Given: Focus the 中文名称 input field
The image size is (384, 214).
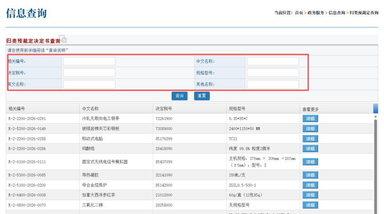Looking at the screenshot, I should point(273,61).
